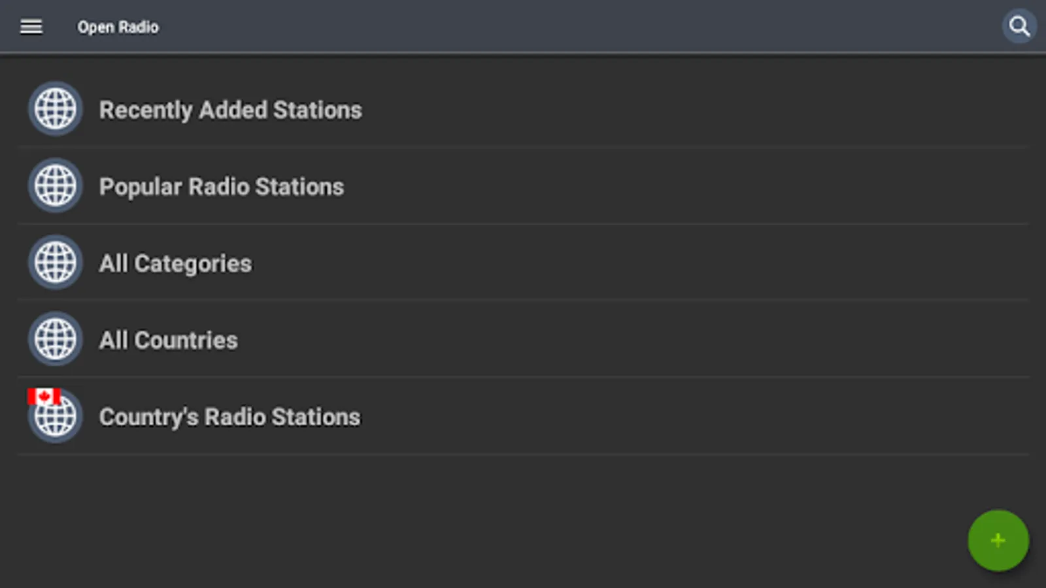Select the globe icon next to All Categories
The image size is (1046, 588).
click(x=56, y=263)
